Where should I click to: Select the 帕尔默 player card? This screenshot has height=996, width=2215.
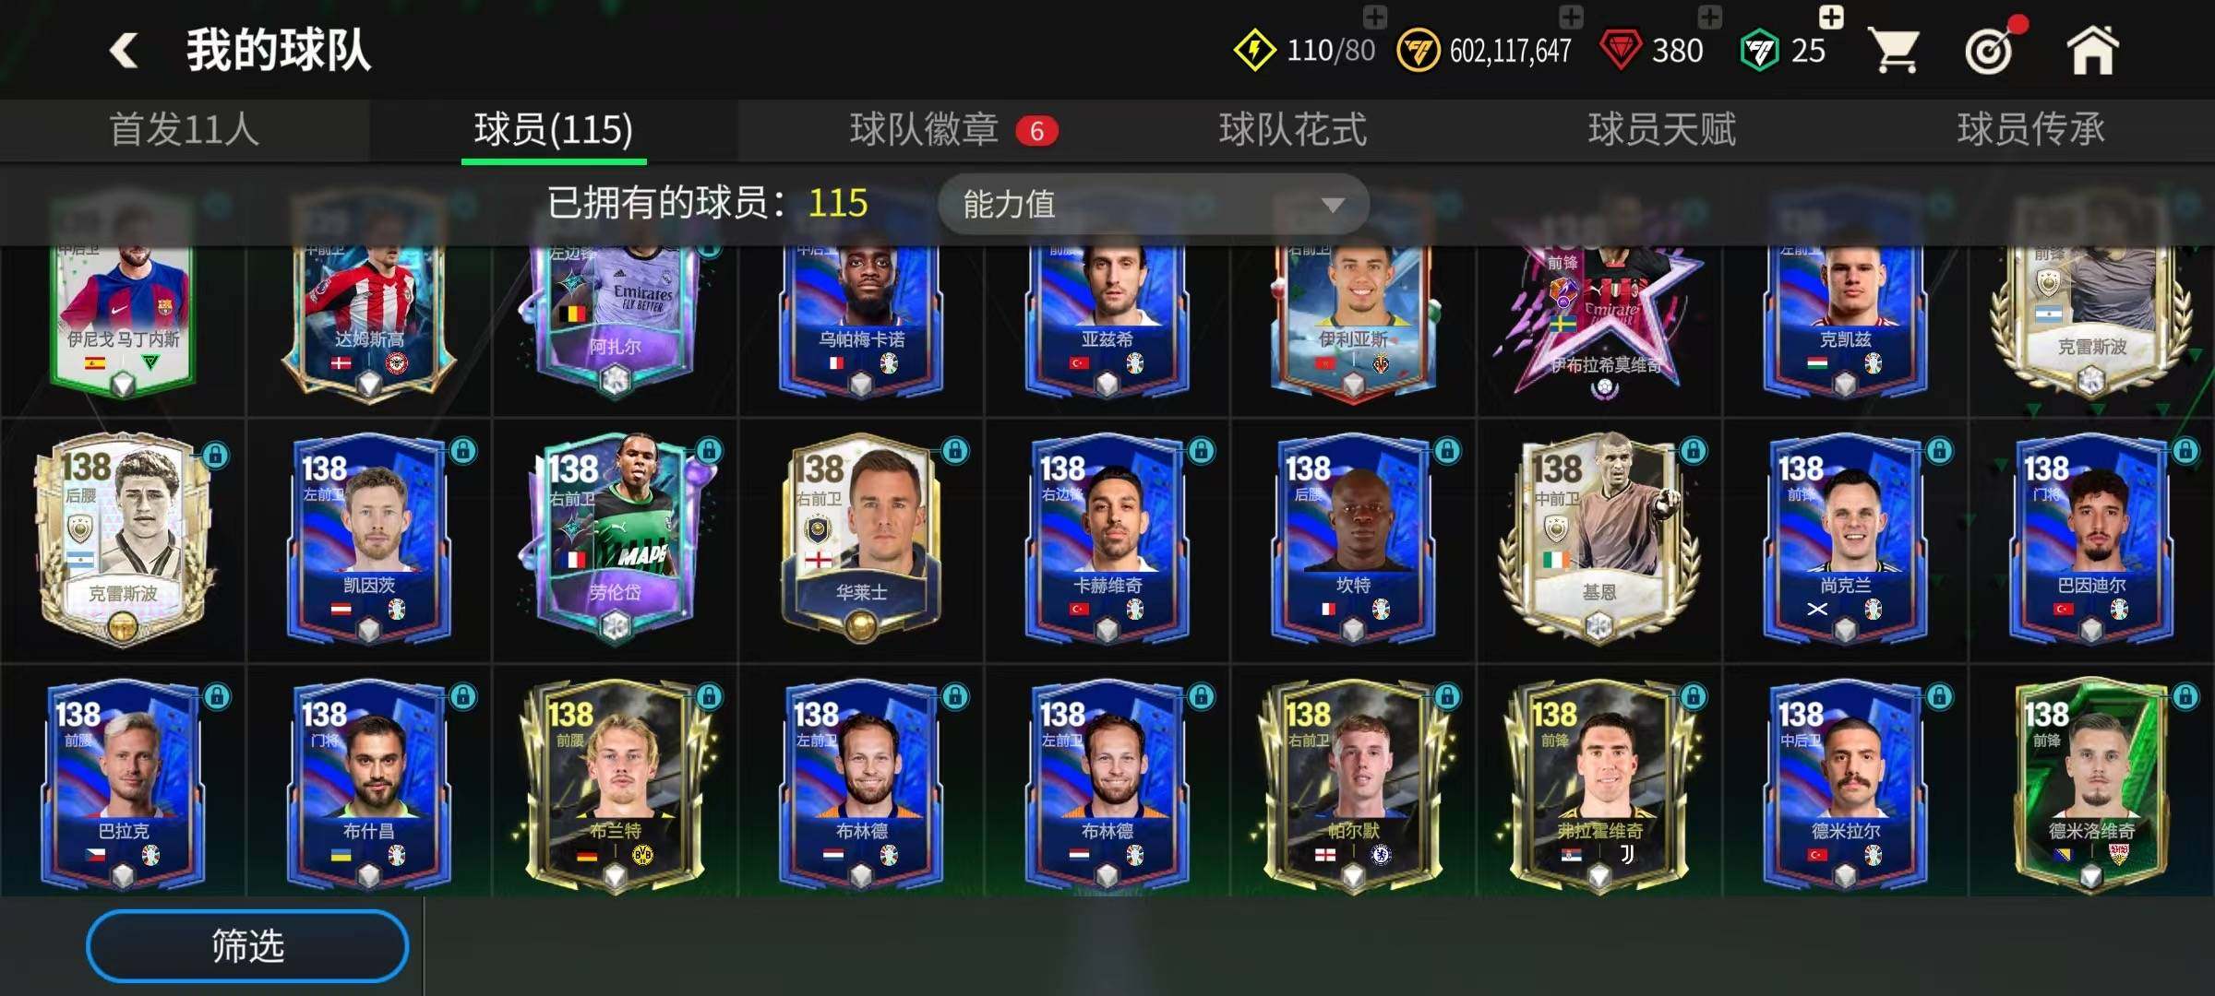1353,786
